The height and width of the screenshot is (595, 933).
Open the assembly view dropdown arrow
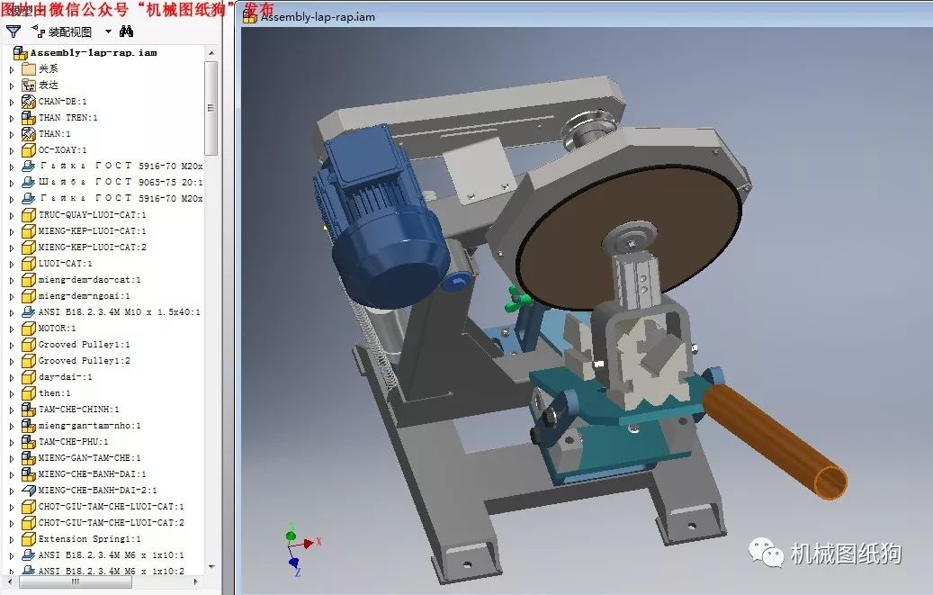point(108,32)
